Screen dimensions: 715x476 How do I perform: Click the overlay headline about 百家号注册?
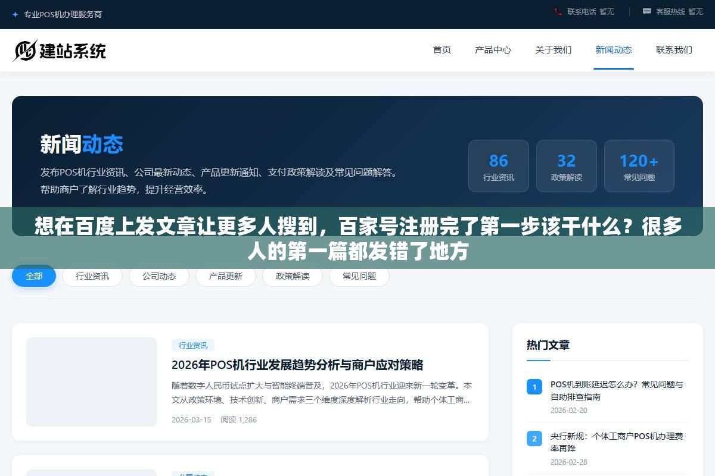pyautogui.click(x=357, y=239)
